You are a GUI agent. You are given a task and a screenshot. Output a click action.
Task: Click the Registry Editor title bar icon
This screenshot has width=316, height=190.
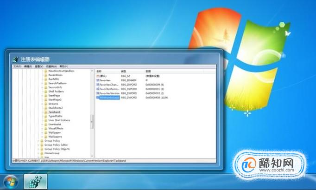click(15, 59)
